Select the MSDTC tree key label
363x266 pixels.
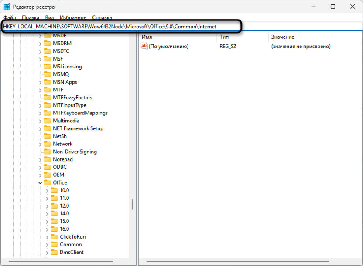click(x=61, y=51)
